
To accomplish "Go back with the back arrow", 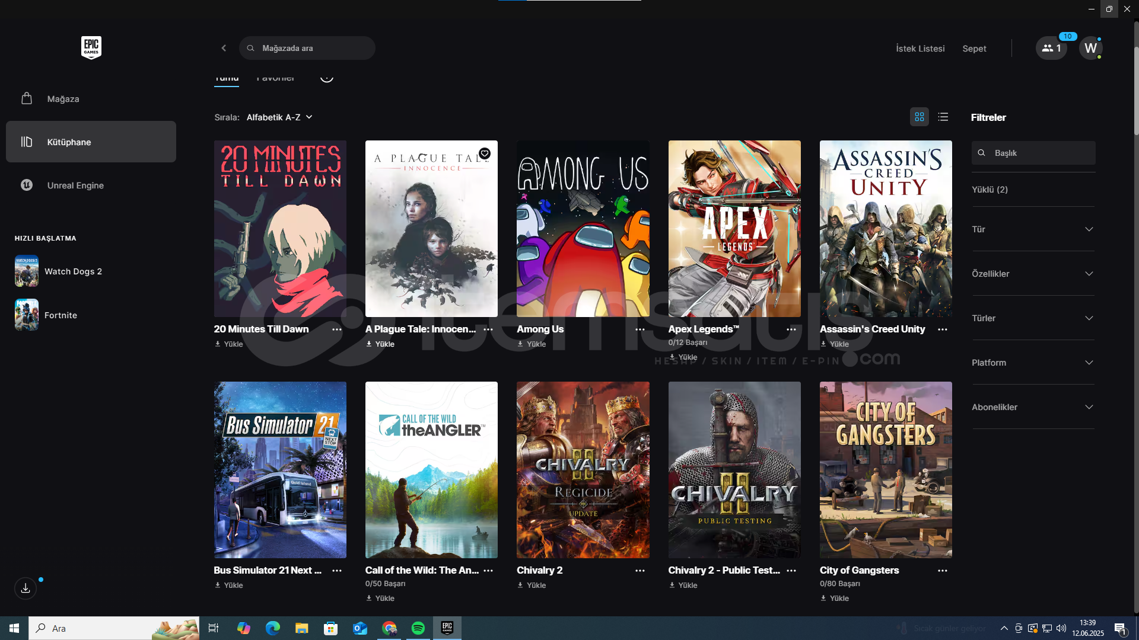I will (x=224, y=48).
